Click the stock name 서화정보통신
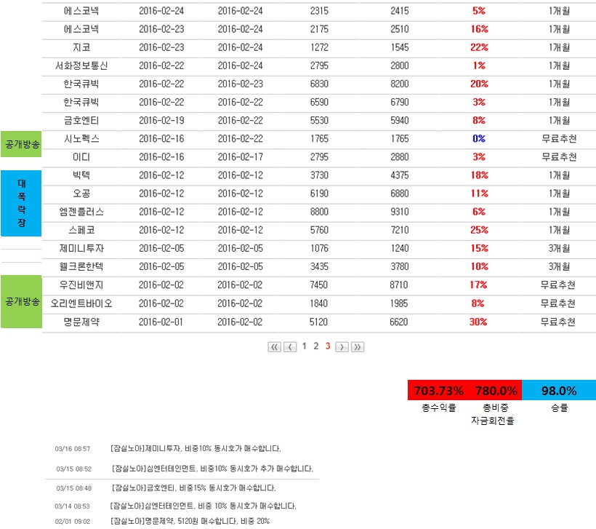The width and height of the screenshot is (596, 529). 81,65
